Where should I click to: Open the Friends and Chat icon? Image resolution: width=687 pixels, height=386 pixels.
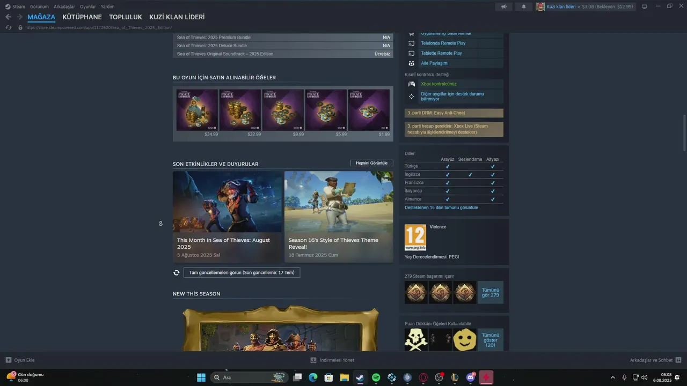point(678,360)
